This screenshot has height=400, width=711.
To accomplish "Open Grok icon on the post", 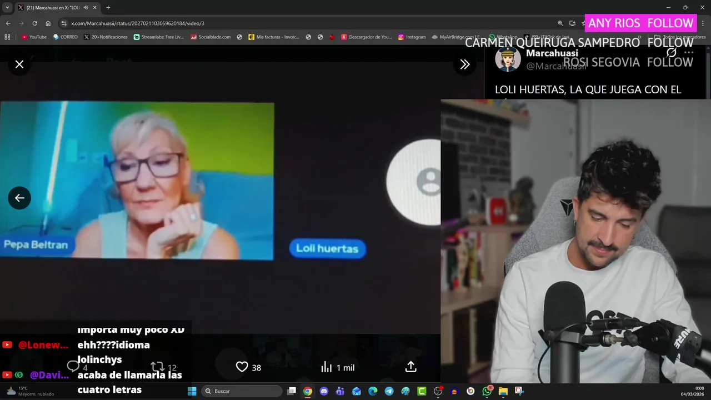I will (x=671, y=53).
